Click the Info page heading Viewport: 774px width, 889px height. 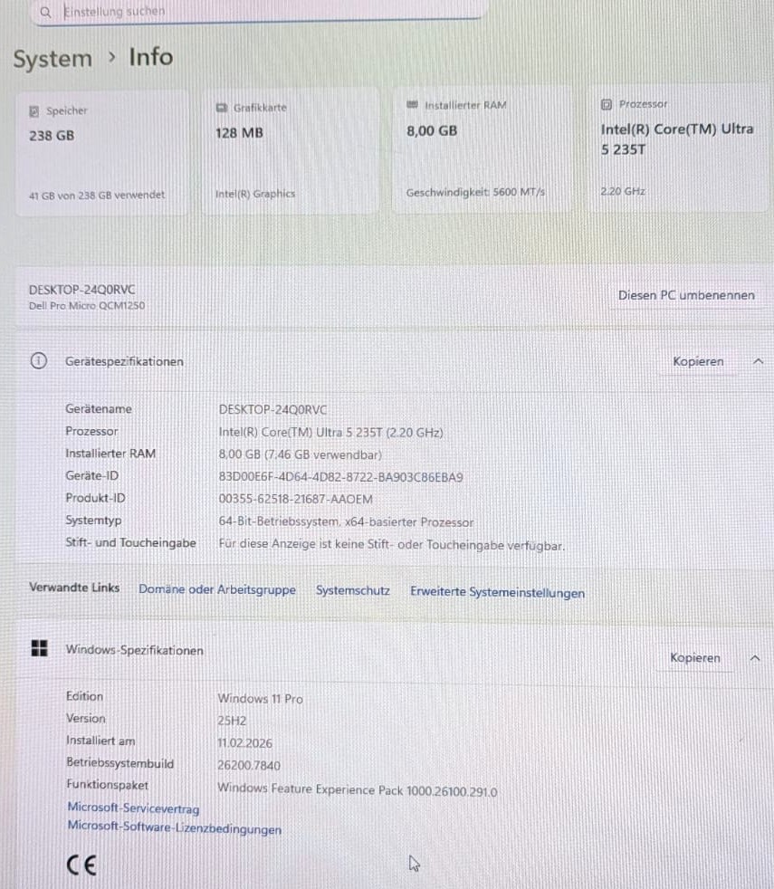tap(151, 57)
